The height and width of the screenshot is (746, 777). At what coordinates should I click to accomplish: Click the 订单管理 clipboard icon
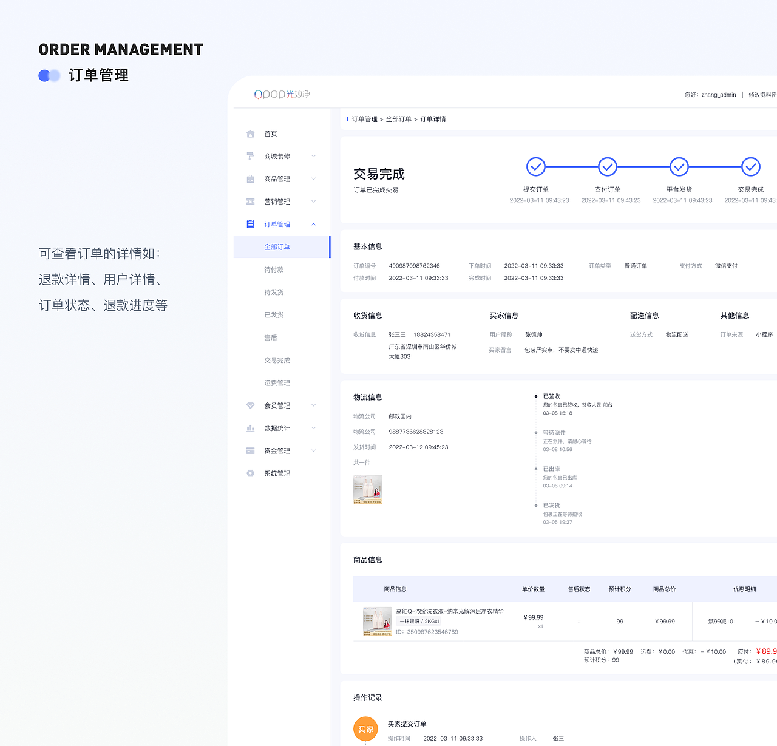(x=250, y=224)
